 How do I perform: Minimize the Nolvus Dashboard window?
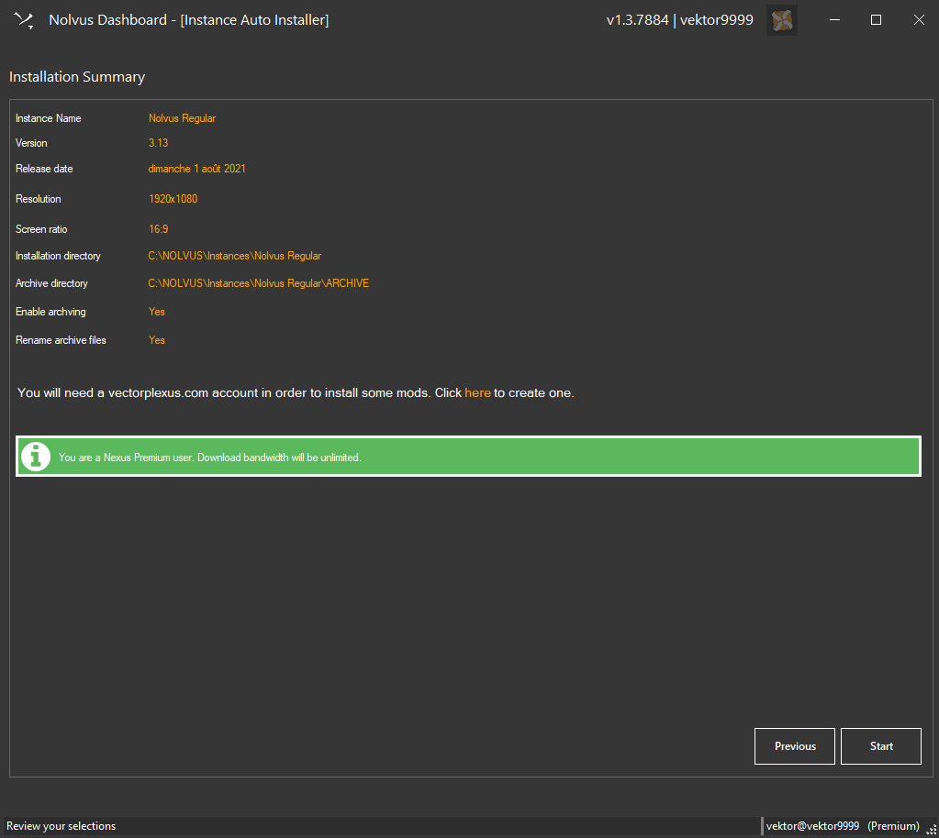pyautogui.click(x=834, y=20)
